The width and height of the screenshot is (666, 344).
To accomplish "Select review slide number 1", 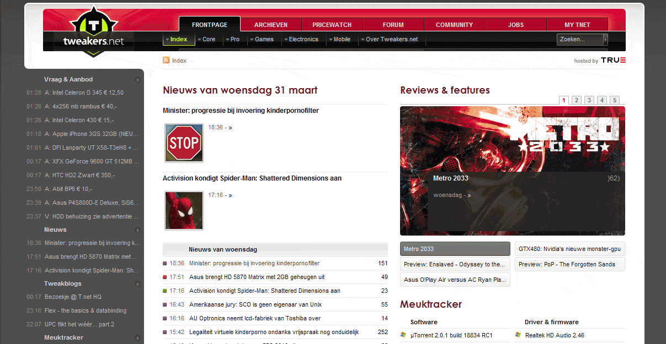I will (564, 100).
